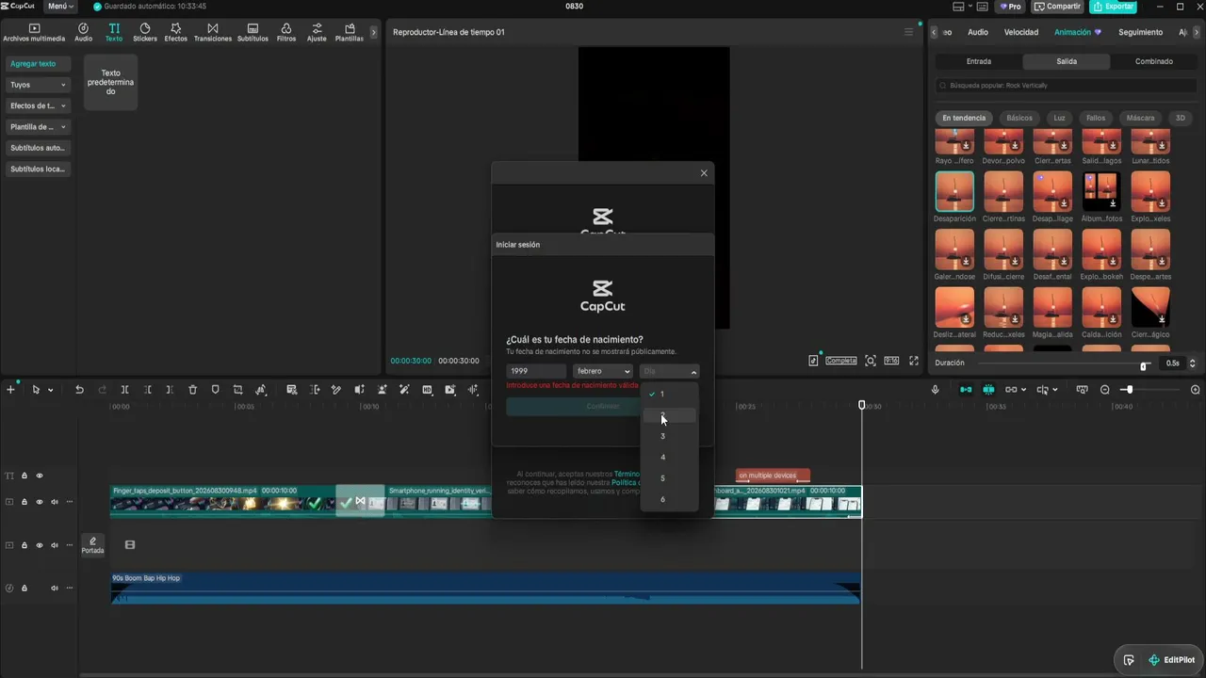Viewport: 1206px width, 678px height.
Task: Select day 3 in the day list
Action: [662, 436]
